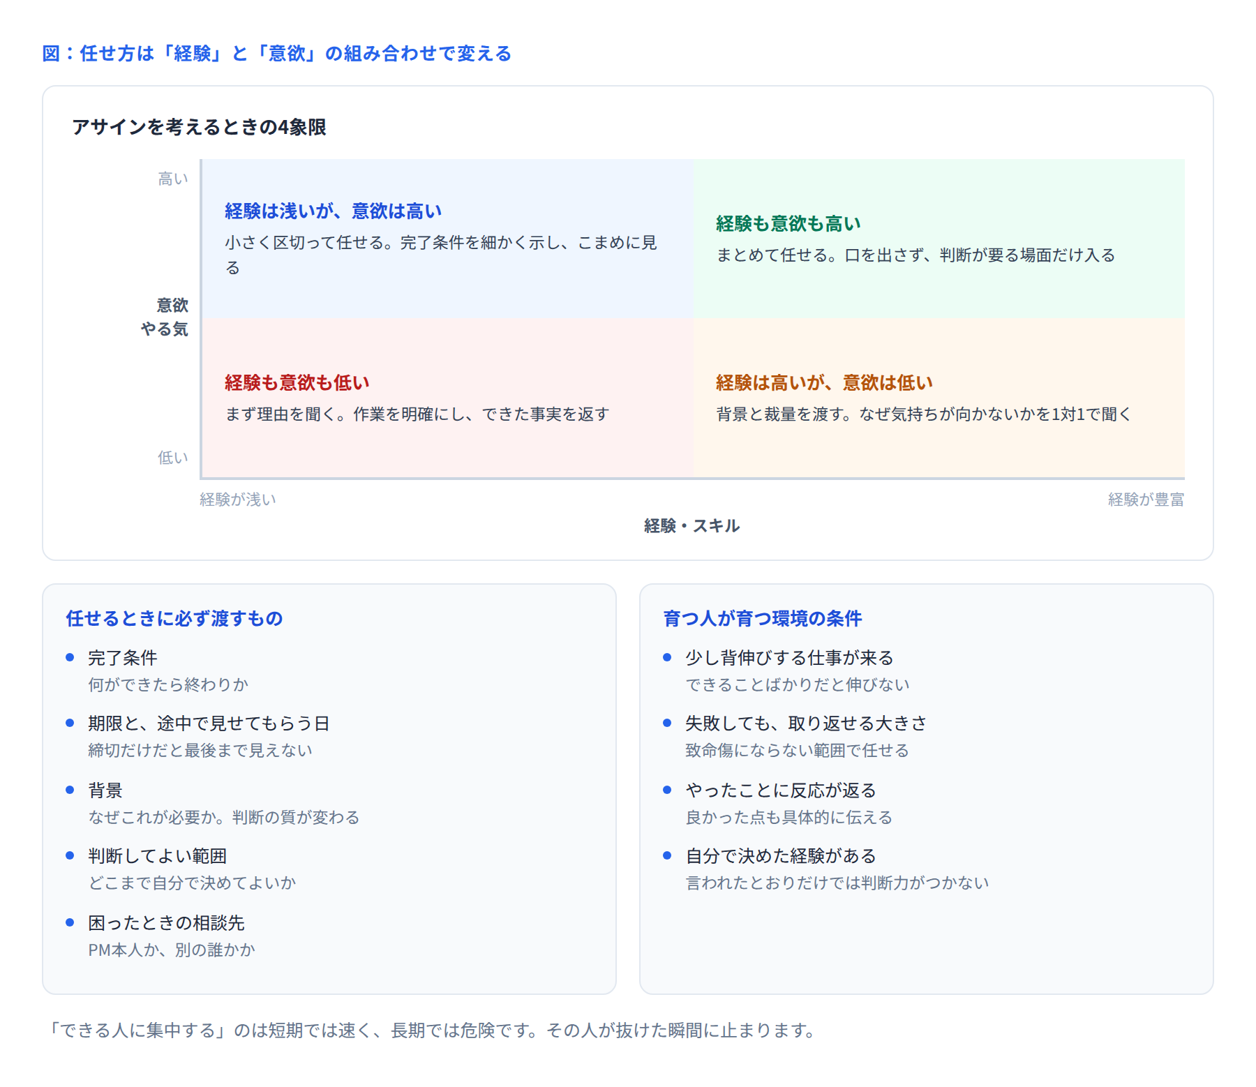Viewport: 1256px width, 1087px height.
Task: Click y-axis label 高い
Action: click(173, 179)
